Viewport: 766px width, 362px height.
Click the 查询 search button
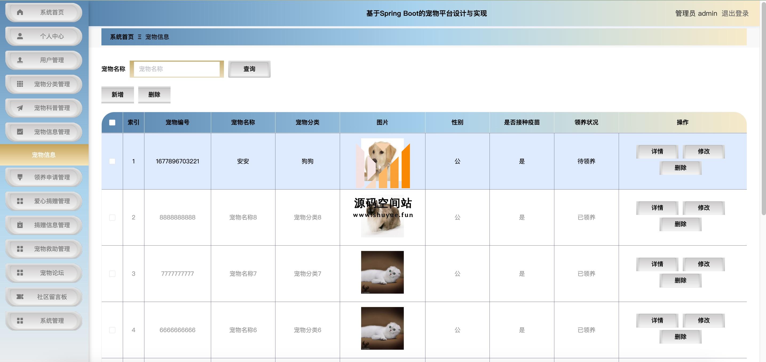pos(249,69)
